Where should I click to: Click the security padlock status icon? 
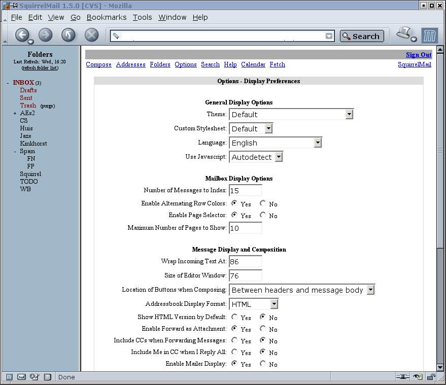(431, 377)
